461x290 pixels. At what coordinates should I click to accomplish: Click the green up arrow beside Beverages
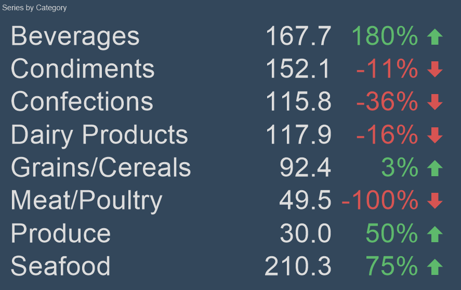pos(434,36)
